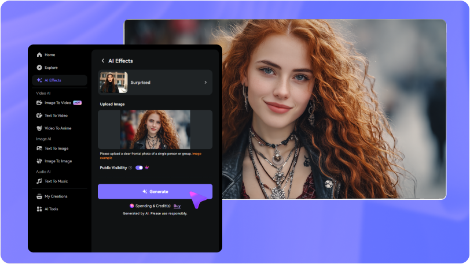Open My Creations
This screenshot has width=470, height=264.
click(60, 196)
